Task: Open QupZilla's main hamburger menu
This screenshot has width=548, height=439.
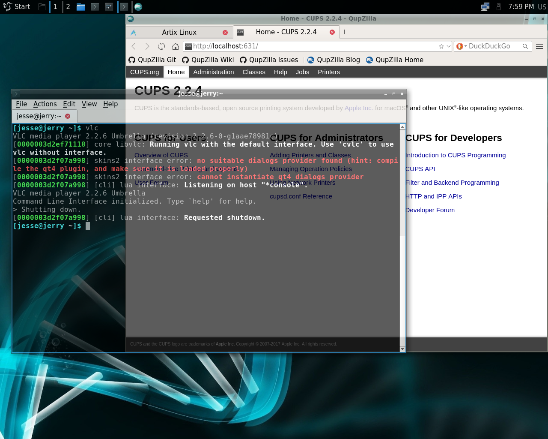Action: point(539,46)
